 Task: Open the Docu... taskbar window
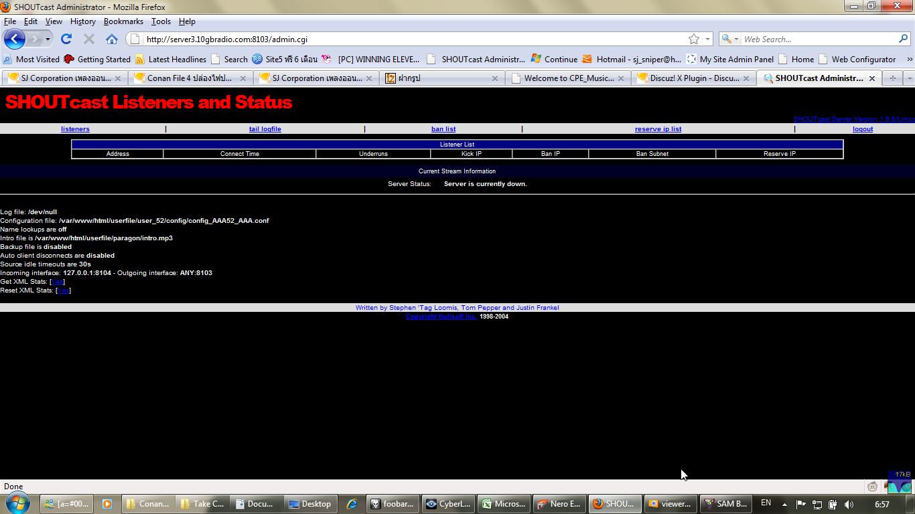(x=255, y=504)
